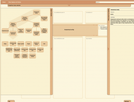Screen dimensions: 134x102
Task: Pick the Cell class tile
Action: click(44, 44)
